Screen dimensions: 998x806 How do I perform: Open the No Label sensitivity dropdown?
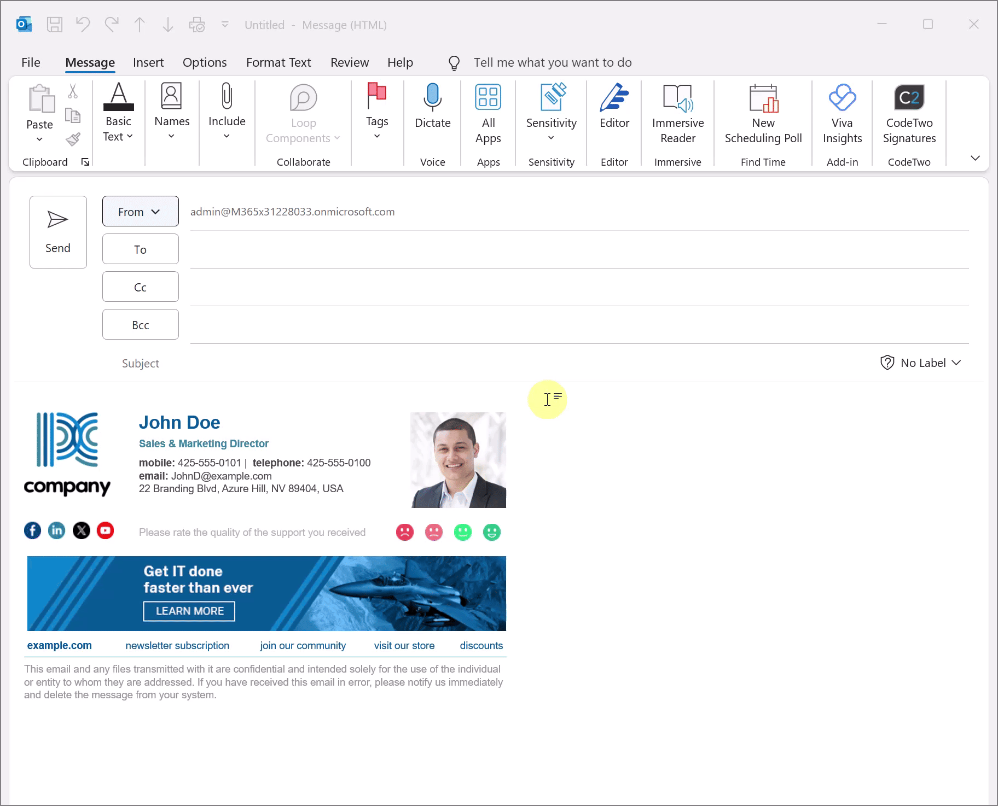point(921,363)
